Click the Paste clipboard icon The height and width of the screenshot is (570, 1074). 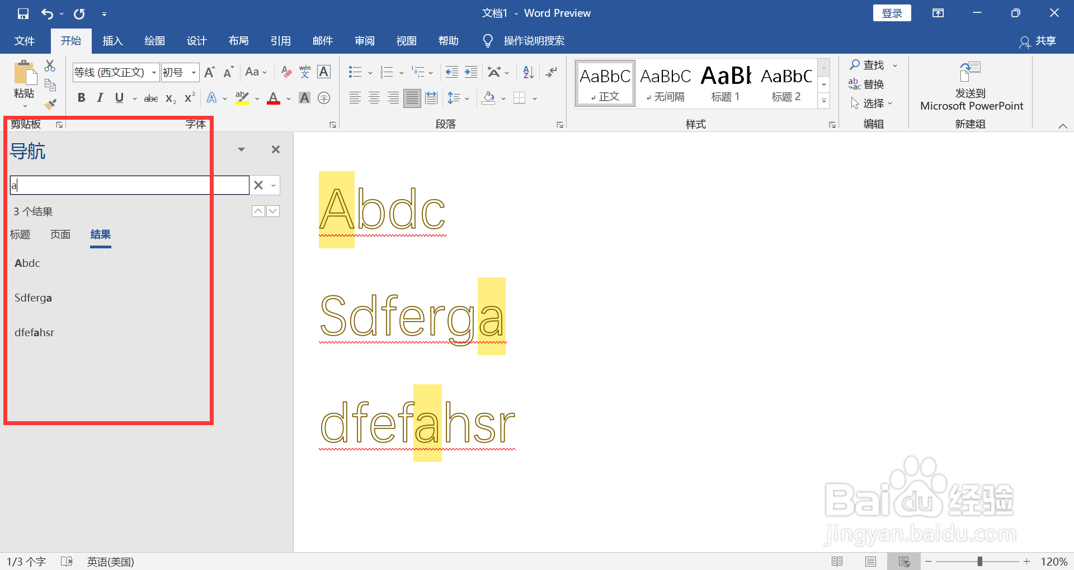25,73
